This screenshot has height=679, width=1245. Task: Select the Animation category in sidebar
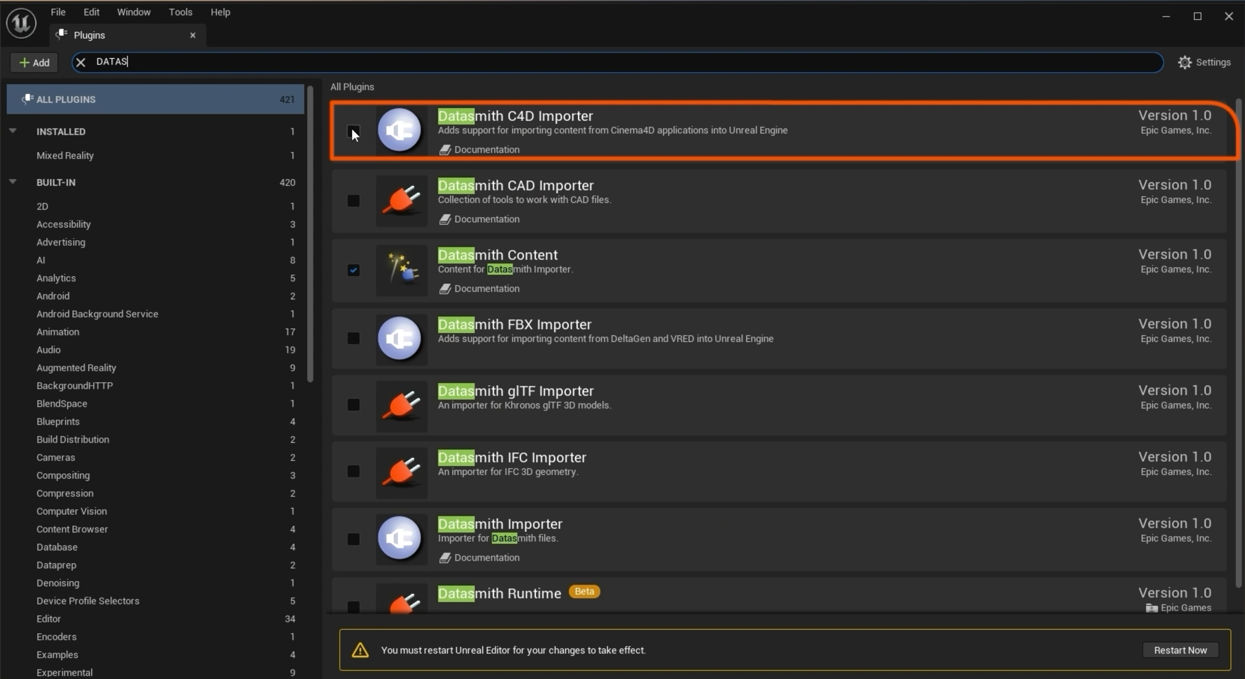(x=58, y=332)
